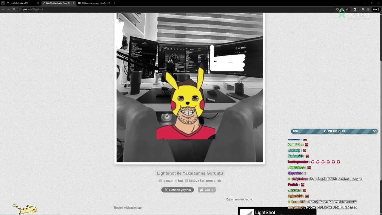This screenshot has height=215, width=382.
Task: Click 'benzerini bul' link
Action: (x=173, y=181)
